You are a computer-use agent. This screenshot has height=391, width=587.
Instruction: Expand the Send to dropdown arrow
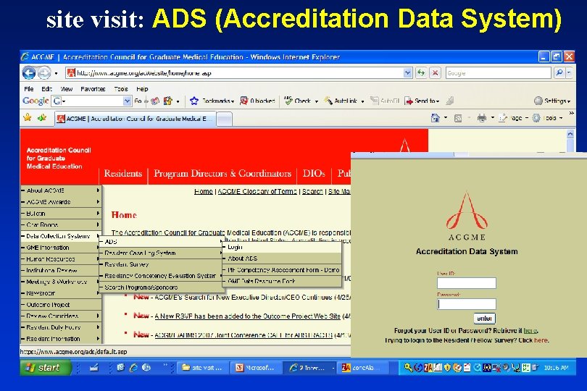click(438, 101)
